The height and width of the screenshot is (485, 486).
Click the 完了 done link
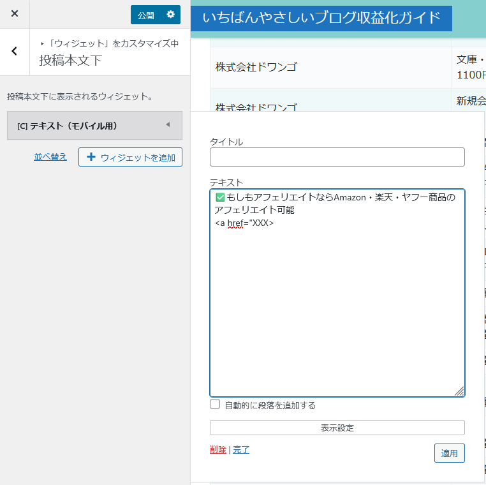[241, 449]
